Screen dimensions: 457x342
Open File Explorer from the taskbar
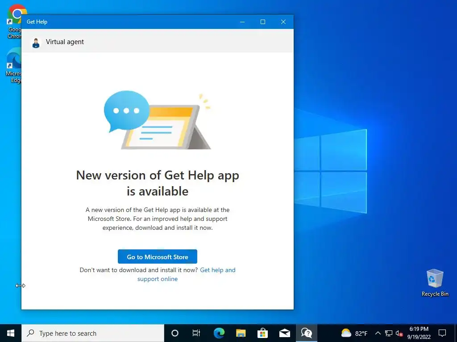[x=241, y=333]
